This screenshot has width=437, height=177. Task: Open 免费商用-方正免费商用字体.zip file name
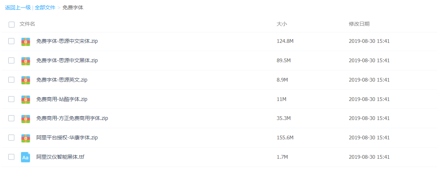[x=72, y=118]
